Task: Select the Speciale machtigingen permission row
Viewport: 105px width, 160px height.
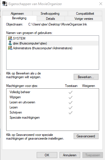Action: tap(53, 118)
